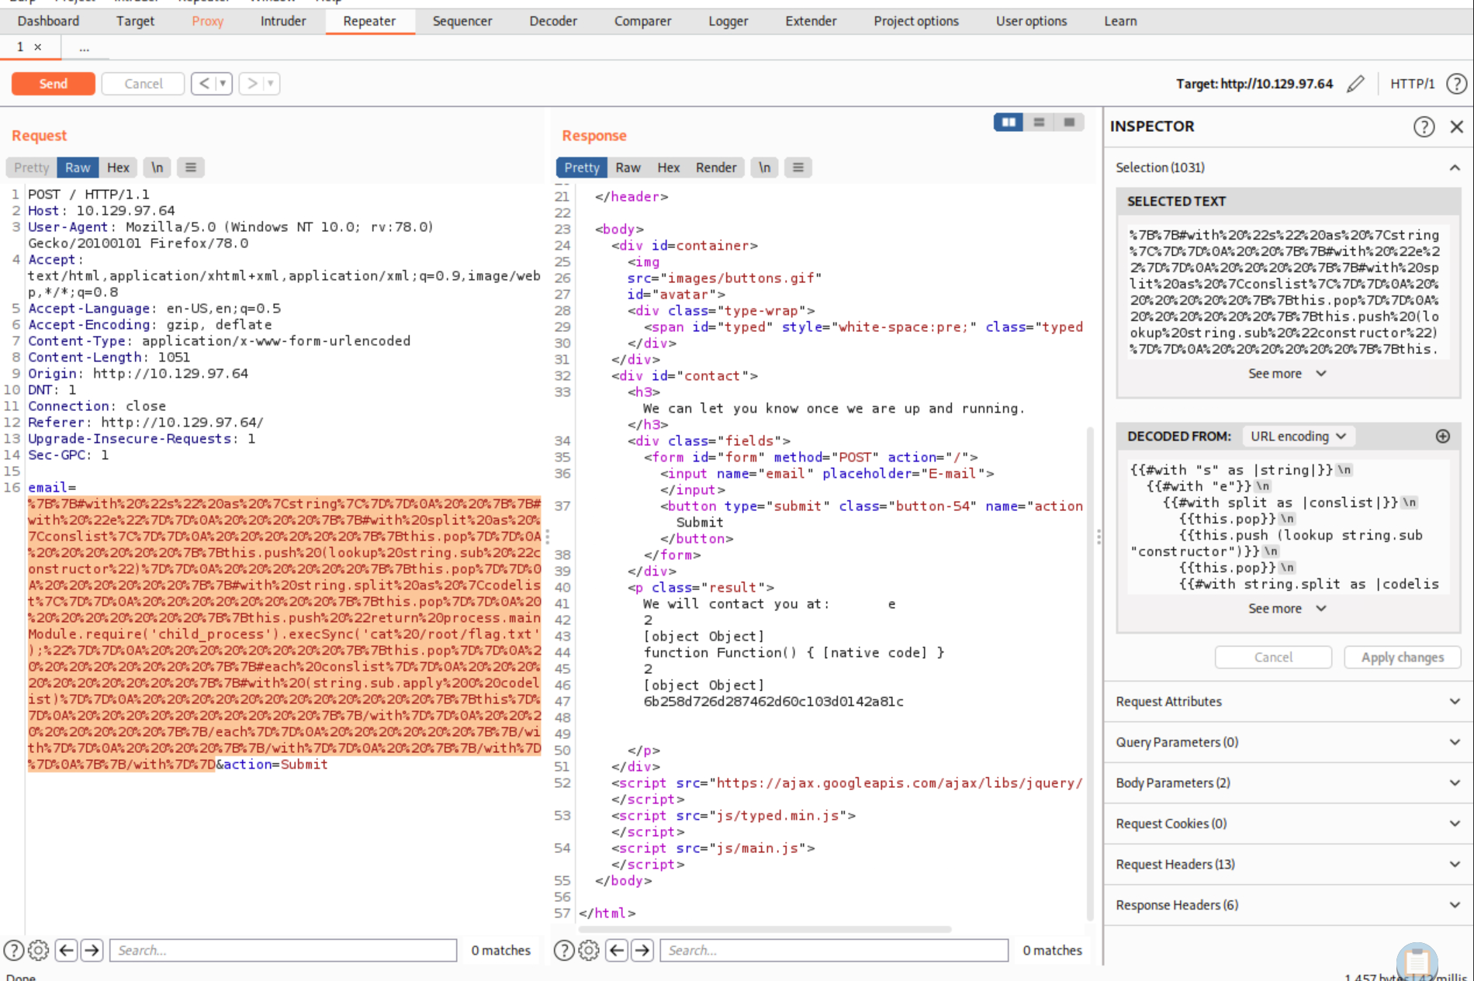The image size is (1474, 981).
Task: Select combined tabbed layout icon
Action: tap(1069, 122)
